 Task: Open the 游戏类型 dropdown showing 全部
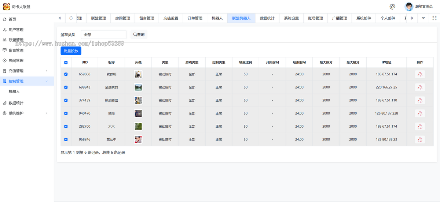[103, 34]
